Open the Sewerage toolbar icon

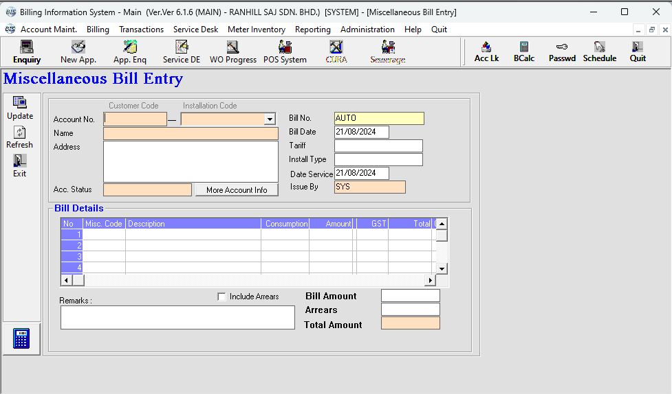(x=388, y=51)
